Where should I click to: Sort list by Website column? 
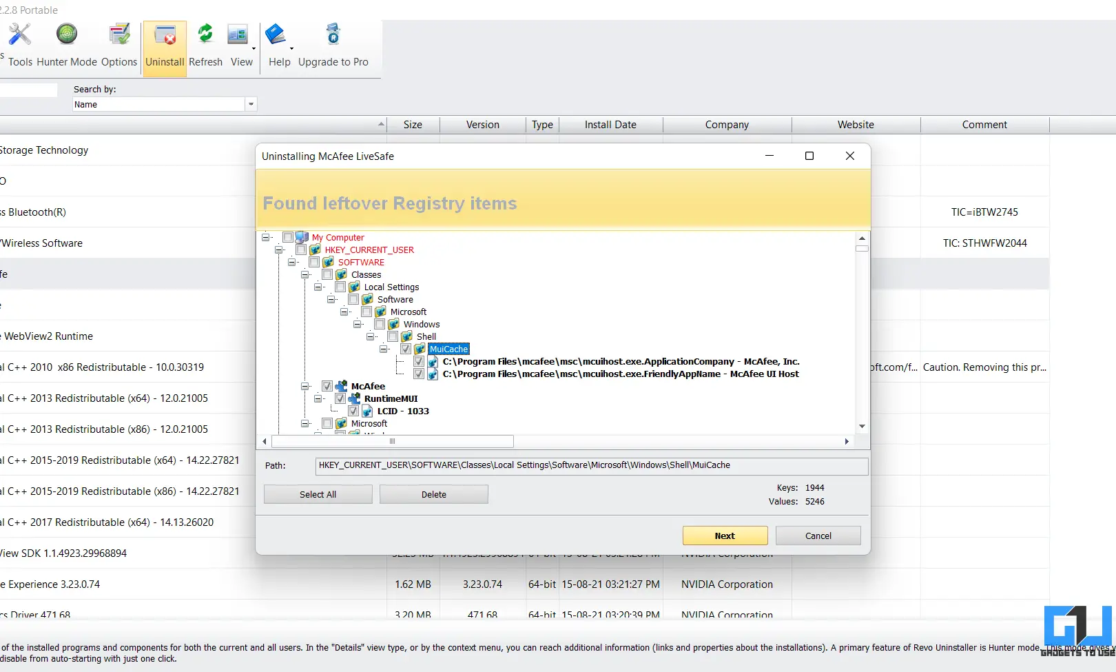pos(856,125)
